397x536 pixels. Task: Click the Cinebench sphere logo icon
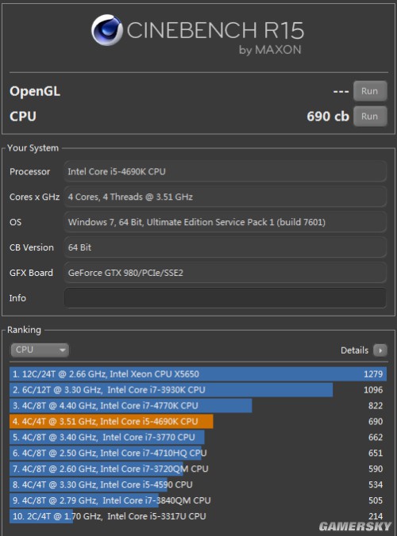pos(106,30)
